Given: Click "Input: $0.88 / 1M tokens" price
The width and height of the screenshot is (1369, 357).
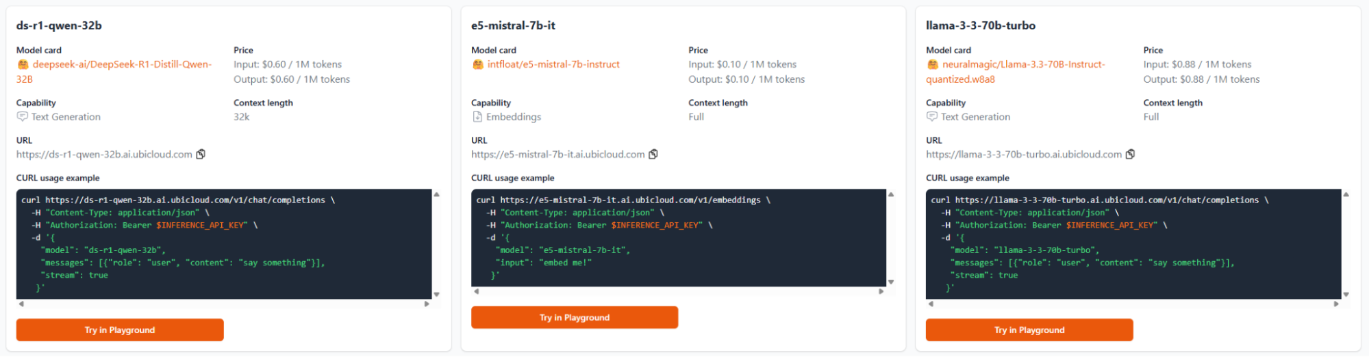Looking at the screenshot, I should click(1197, 64).
